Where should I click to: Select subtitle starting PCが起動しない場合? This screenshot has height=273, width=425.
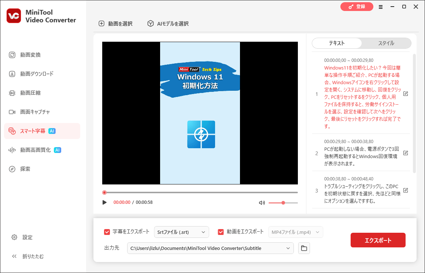click(362, 156)
